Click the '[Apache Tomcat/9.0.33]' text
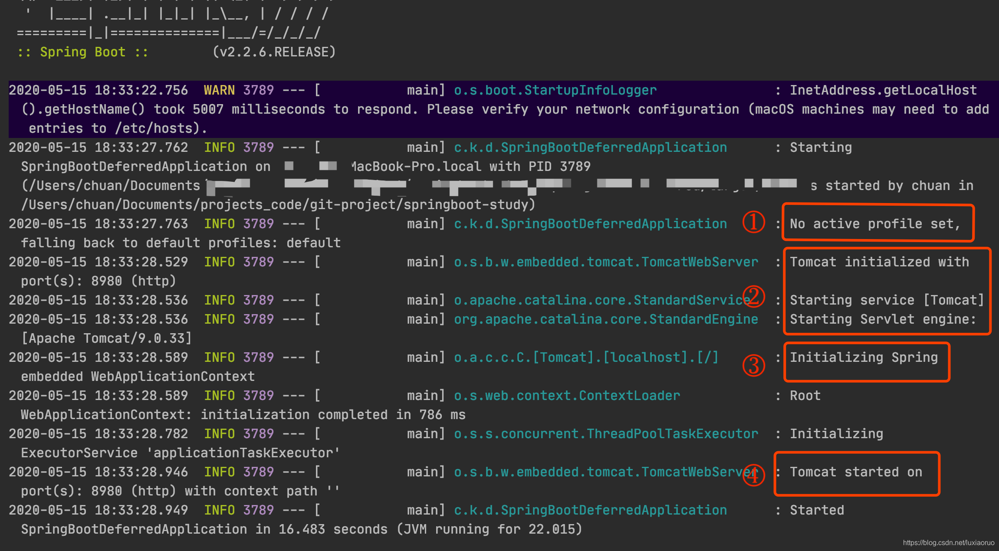The width and height of the screenshot is (999, 551). point(106,338)
